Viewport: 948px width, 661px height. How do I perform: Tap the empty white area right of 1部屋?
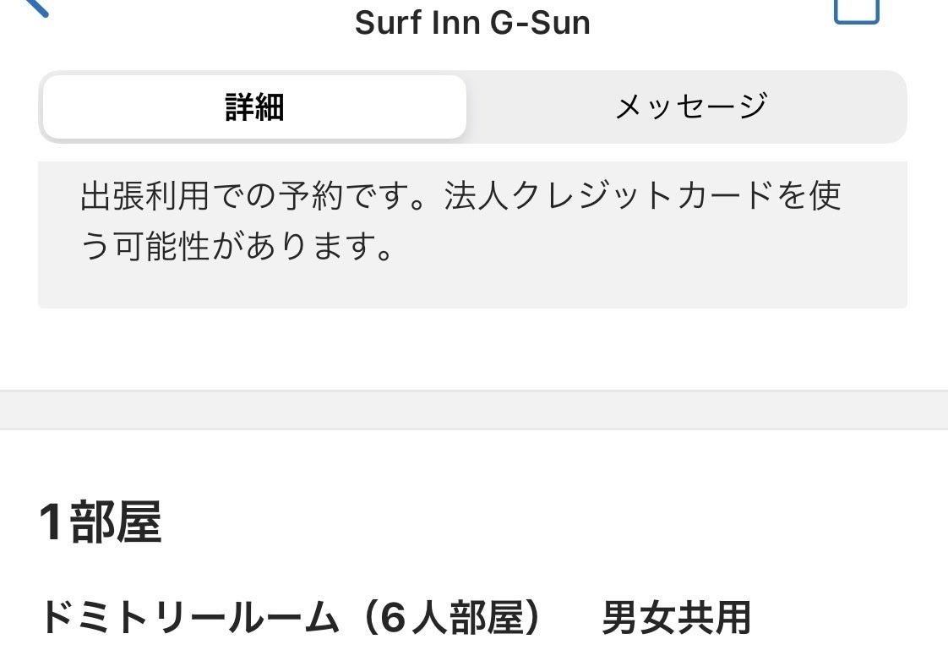click(x=549, y=522)
